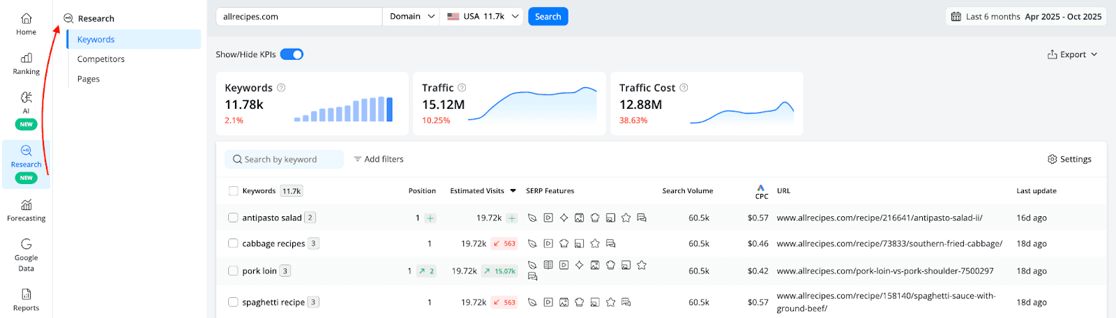Sort by the Estimated Visits column arrow
The height and width of the screenshot is (318, 1116).
pyautogui.click(x=513, y=191)
